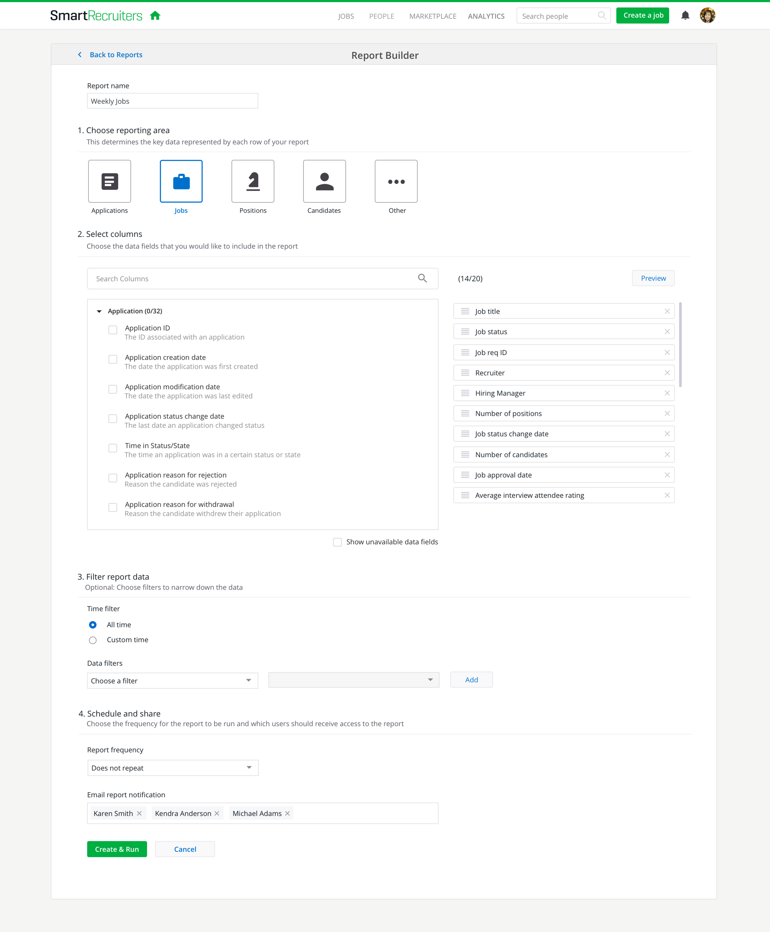Screen dimensions: 770x932
Task: Click Back to Reports link
Action: (116, 55)
